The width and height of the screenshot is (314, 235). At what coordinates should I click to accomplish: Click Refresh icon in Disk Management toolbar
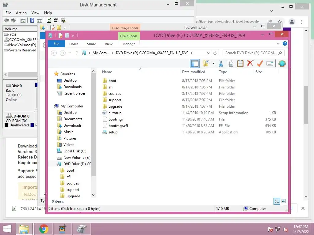[49, 20]
